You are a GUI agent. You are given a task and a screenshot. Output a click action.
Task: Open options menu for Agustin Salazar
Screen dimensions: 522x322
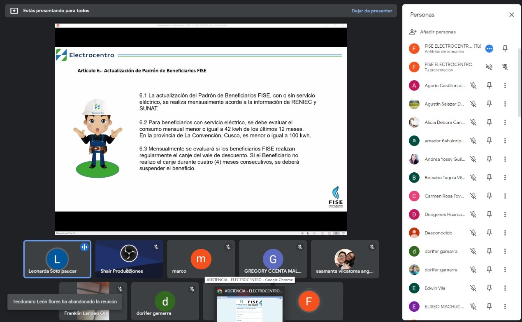tap(505, 104)
